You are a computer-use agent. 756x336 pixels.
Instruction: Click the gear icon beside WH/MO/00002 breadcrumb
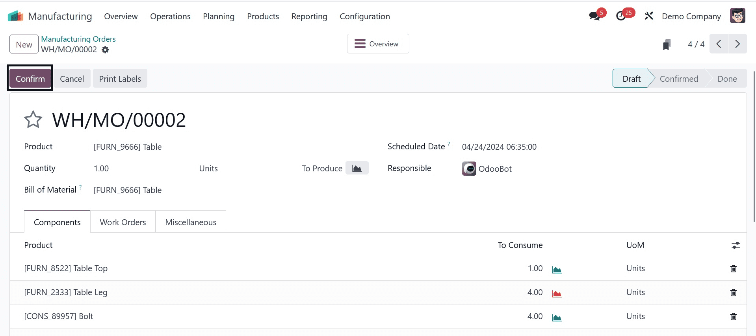(x=105, y=50)
